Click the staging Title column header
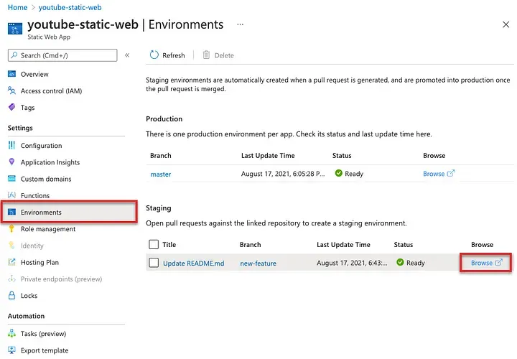 (169, 245)
